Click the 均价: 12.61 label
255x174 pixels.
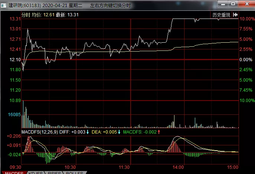[x=43, y=15]
